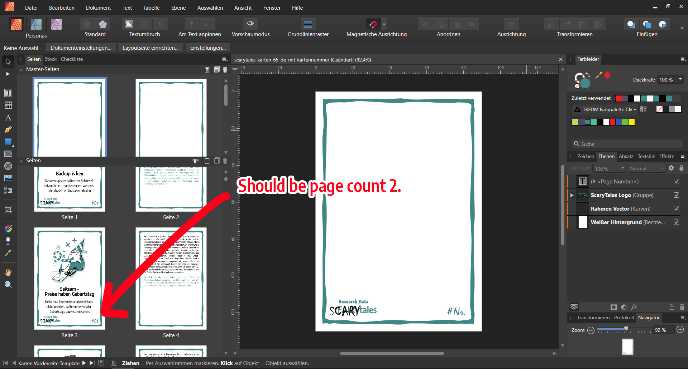Click the Dokumenteinstellungen button
The height and width of the screenshot is (369, 688).
81,48
